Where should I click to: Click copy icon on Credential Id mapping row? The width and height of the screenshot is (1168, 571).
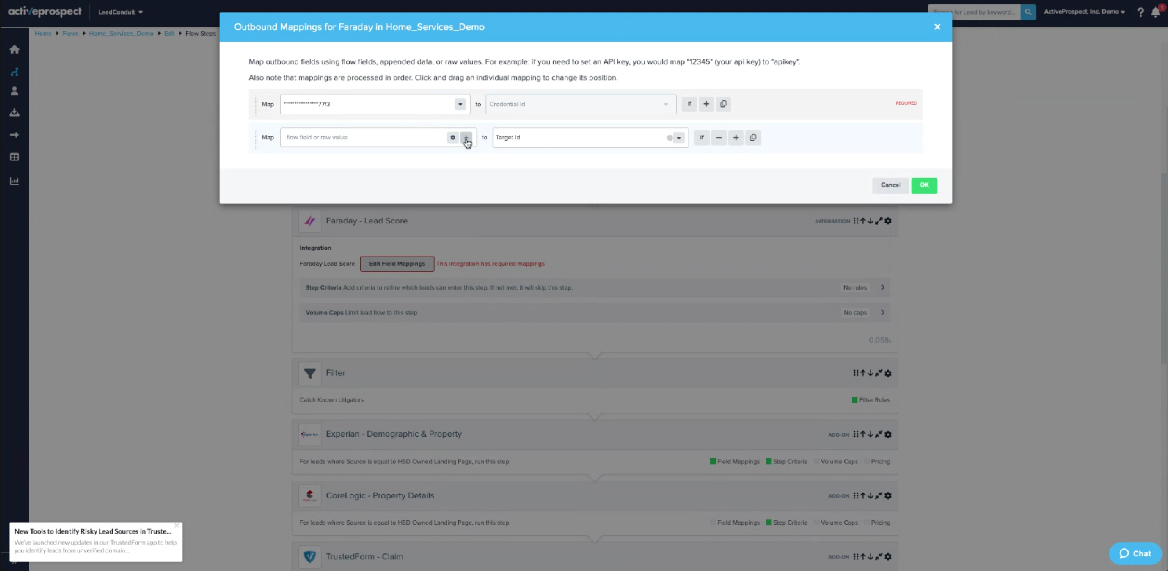coord(723,104)
